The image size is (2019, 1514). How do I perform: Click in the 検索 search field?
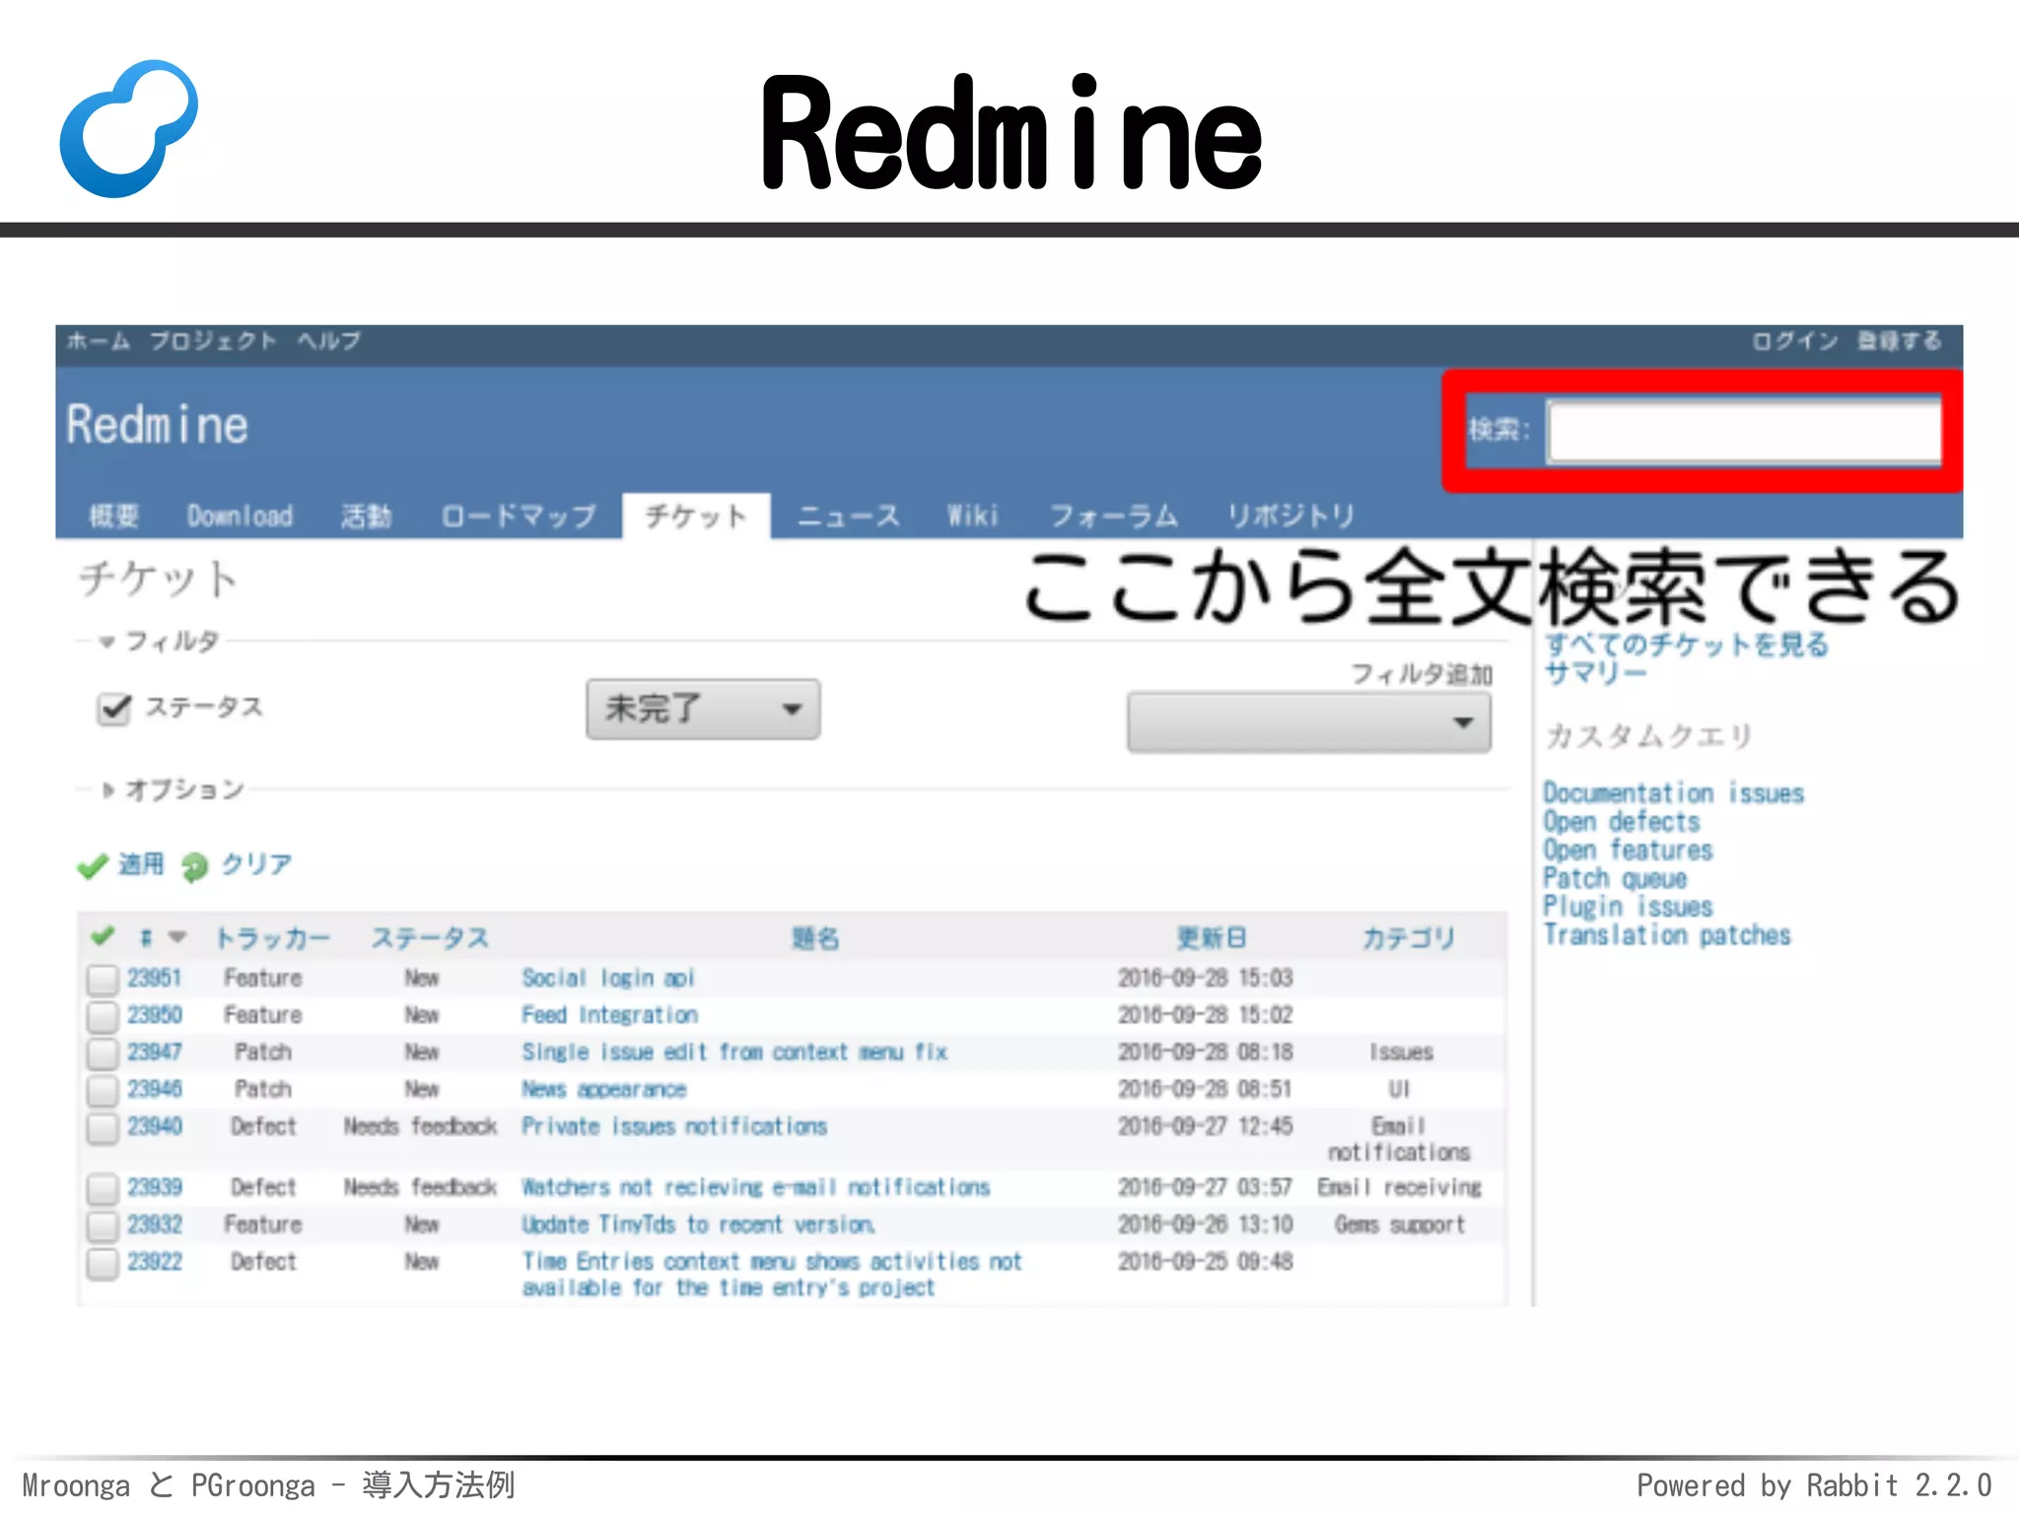(1744, 431)
